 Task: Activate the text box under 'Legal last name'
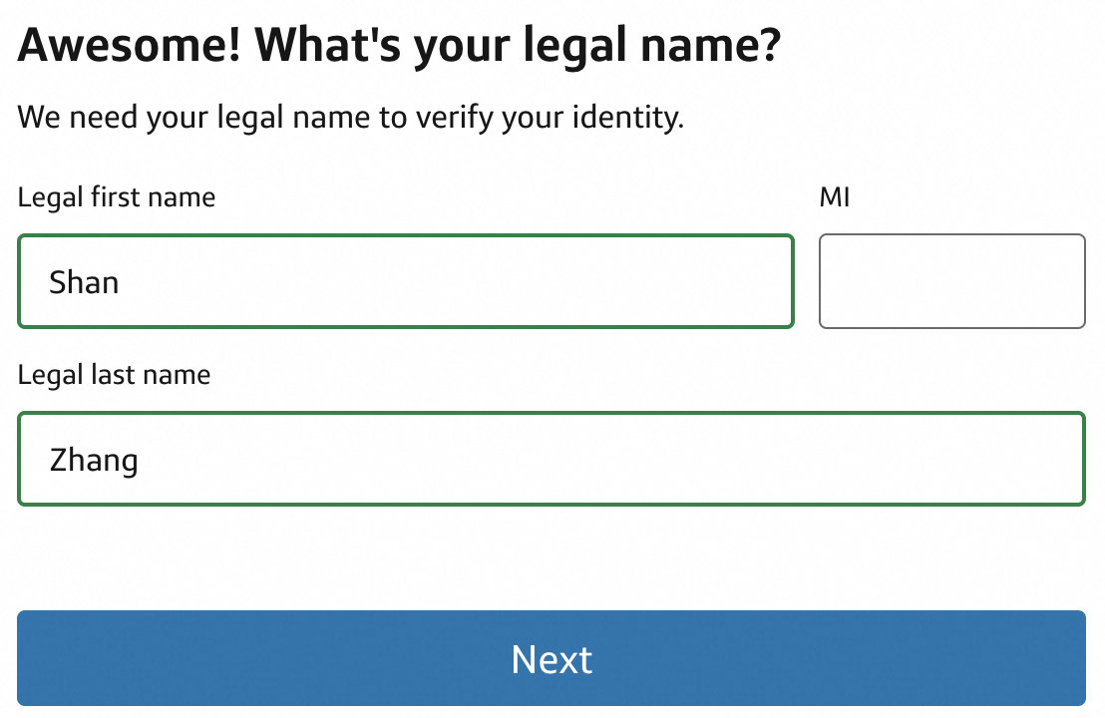[551, 460]
